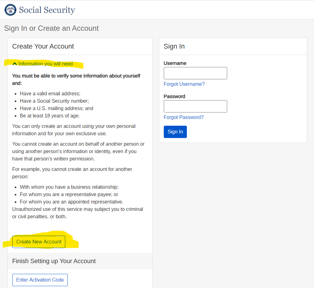The image size is (314, 288).
Task: Collapse the "Information you will need" section
Action: click(45, 64)
